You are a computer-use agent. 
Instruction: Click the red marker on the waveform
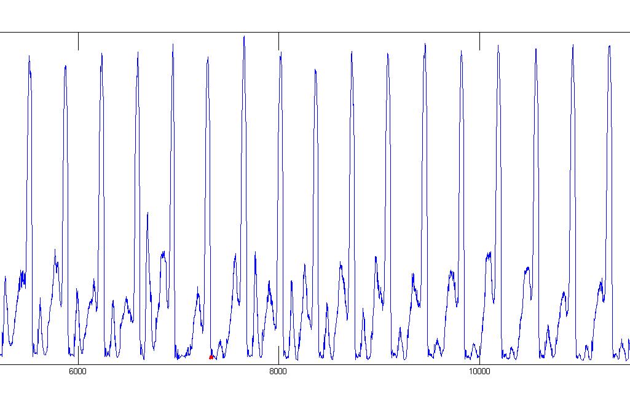pos(211,357)
